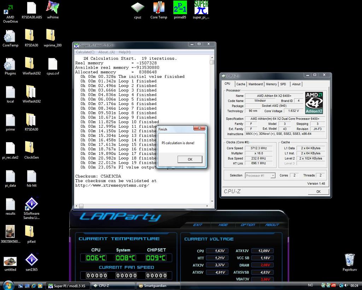
Task: Expand the Processor #1 selection dropdown
Action: (273, 176)
